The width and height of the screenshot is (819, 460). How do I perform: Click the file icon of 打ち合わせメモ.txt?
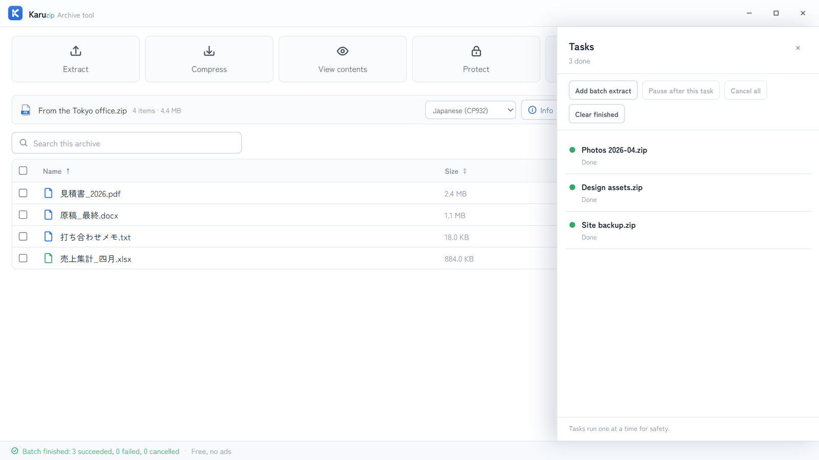point(48,237)
